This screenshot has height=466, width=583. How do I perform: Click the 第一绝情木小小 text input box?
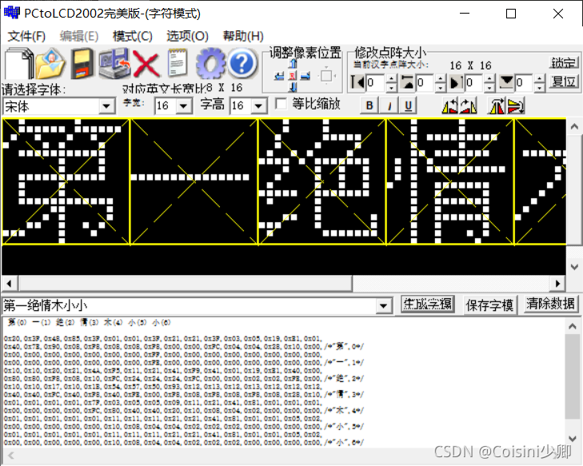pyautogui.click(x=189, y=306)
